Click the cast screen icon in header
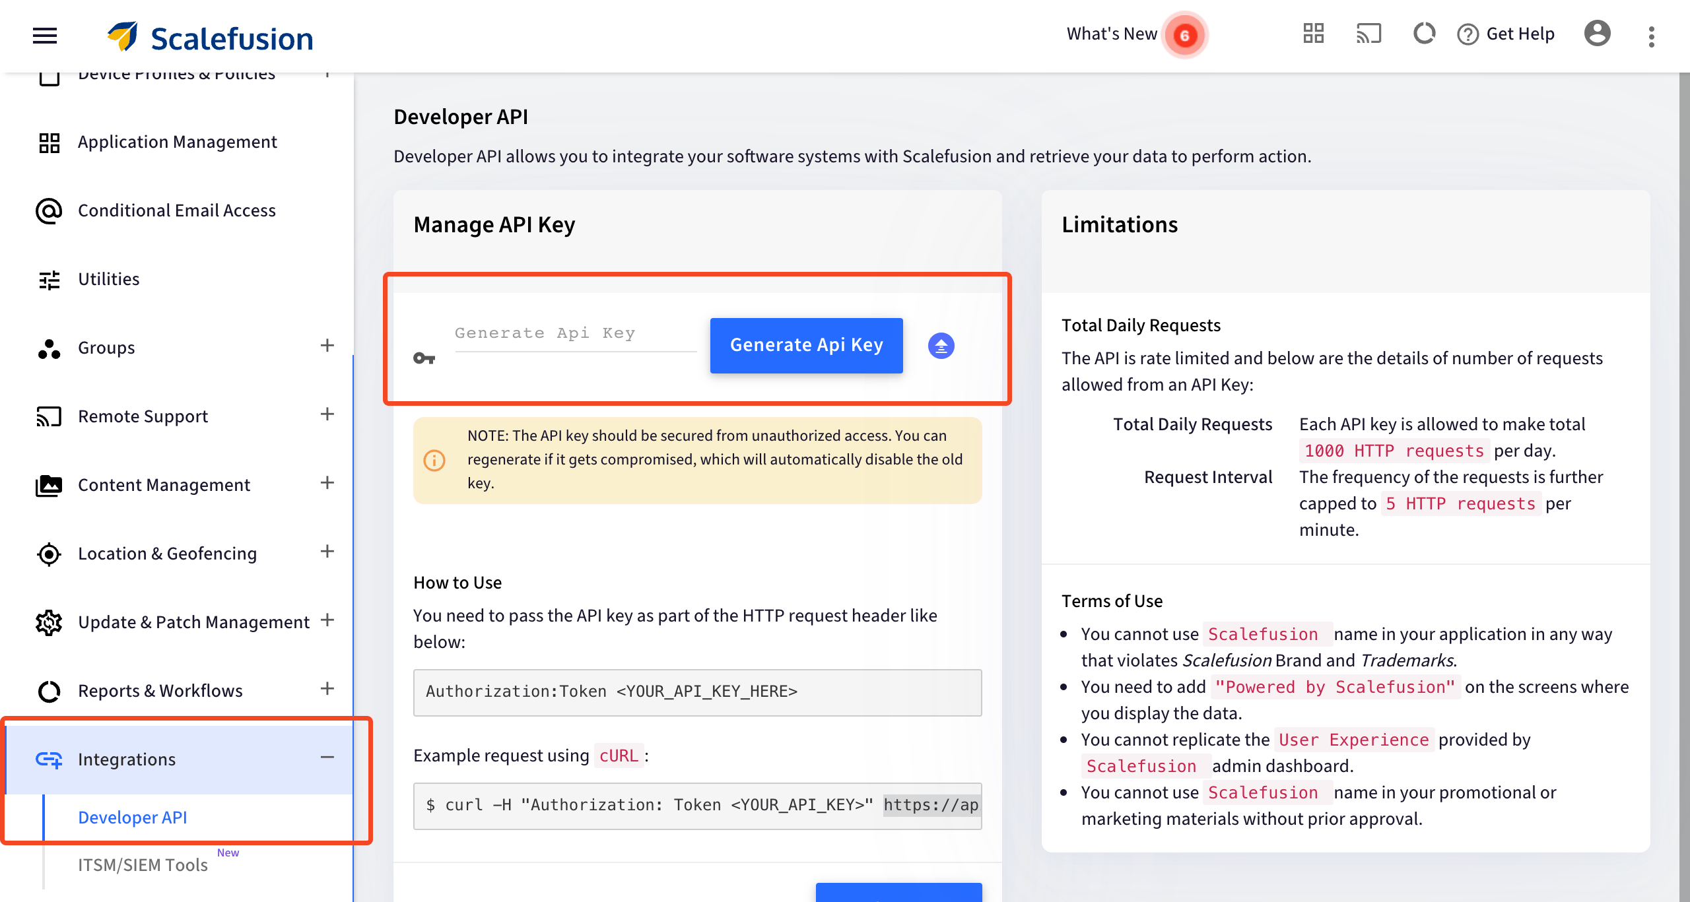The image size is (1690, 902). coord(1369,34)
